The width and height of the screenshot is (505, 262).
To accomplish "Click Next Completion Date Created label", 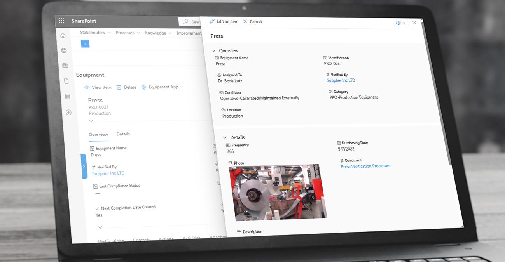I will click(128, 208).
